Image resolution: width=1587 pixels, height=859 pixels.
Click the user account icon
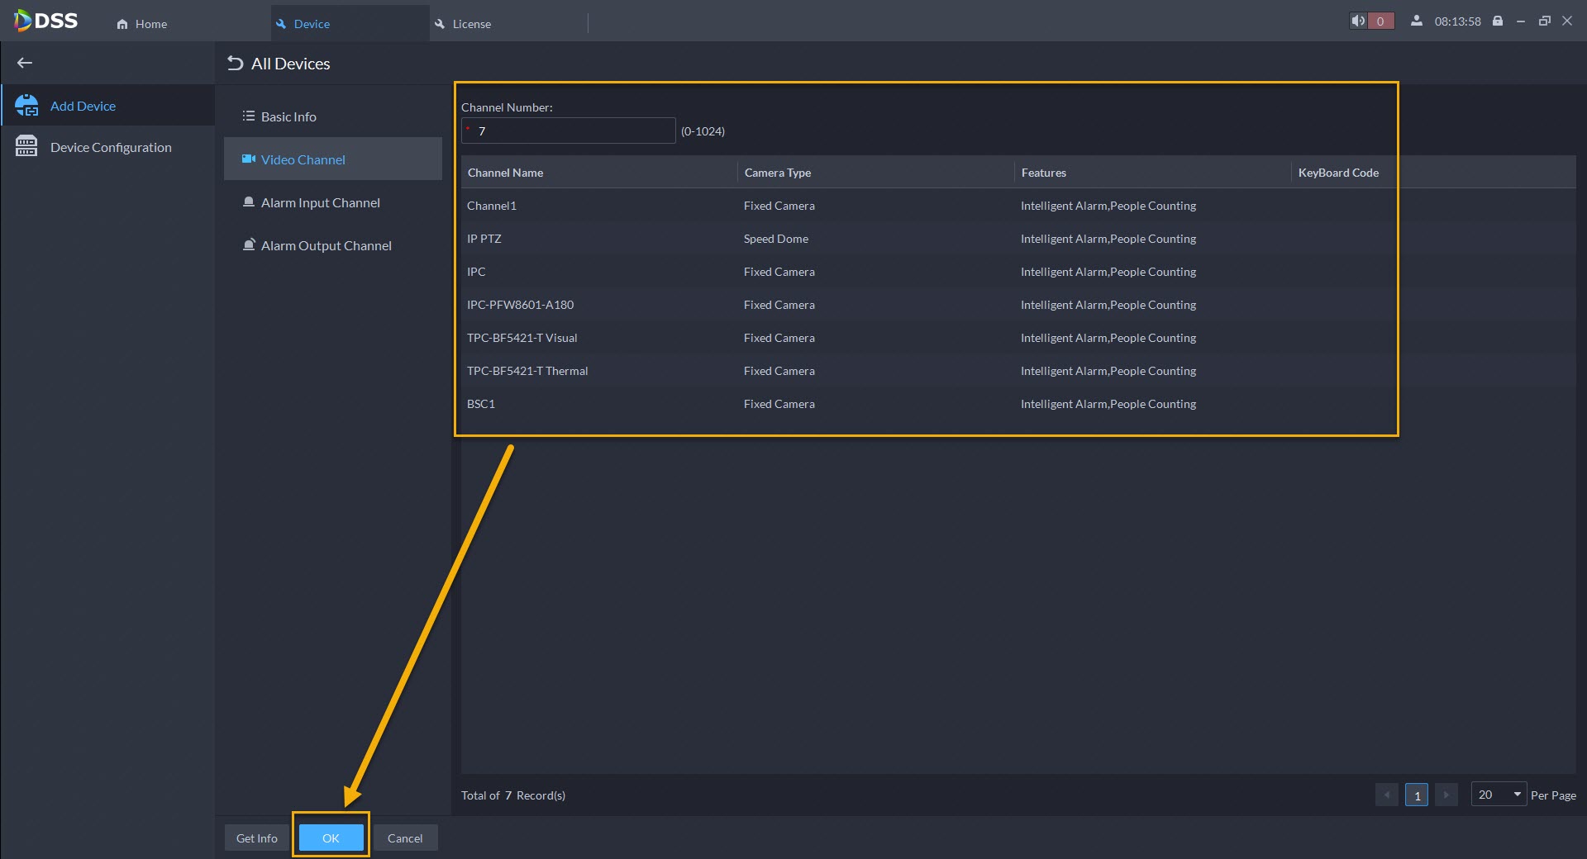1417,21
